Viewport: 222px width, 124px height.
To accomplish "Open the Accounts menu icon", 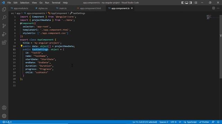I will pyautogui.click(x=4, y=108).
